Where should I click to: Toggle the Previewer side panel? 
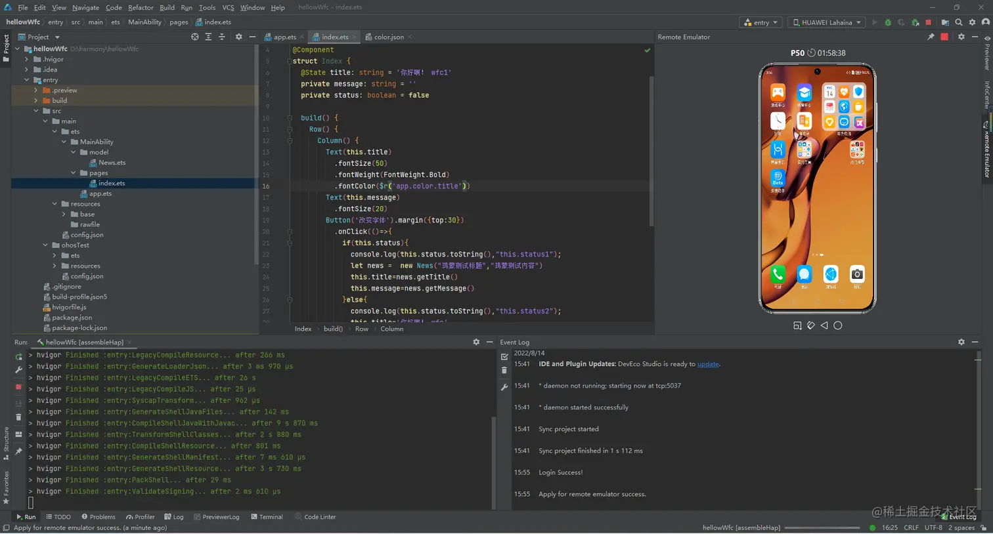(x=987, y=54)
